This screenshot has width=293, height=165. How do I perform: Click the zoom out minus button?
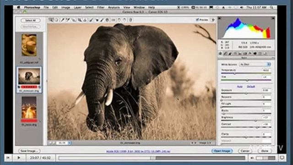pyautogui.click(x=50, y=143)
